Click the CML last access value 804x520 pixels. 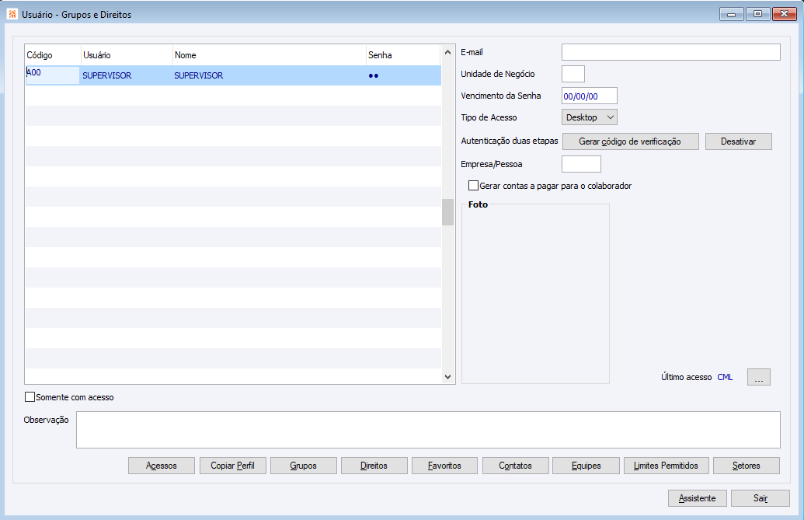tap(725, 377)
